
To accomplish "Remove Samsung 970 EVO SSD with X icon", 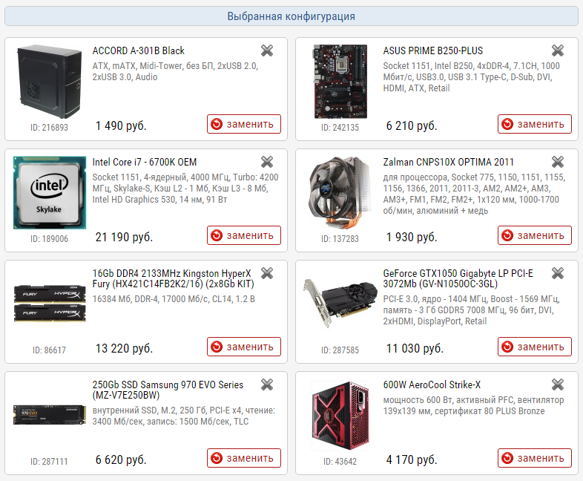I will 267,385.
